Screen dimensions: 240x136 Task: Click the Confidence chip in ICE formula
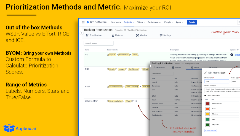click(x=124, y=55)
